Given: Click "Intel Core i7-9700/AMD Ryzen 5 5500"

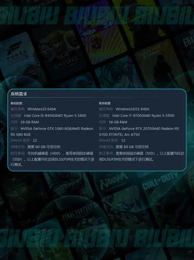Looking at the screenshot, I should point(143,116).
